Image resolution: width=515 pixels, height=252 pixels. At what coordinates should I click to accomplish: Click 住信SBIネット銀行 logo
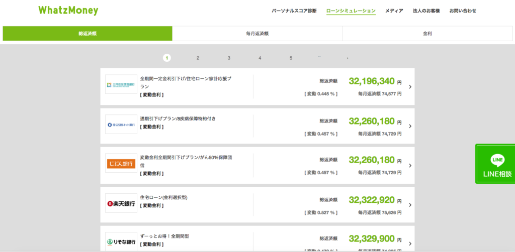pos(121,124)
